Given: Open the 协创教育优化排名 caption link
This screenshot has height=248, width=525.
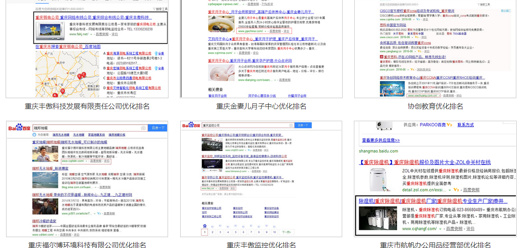Looking at the screenshot, I should tap(435, 106).
